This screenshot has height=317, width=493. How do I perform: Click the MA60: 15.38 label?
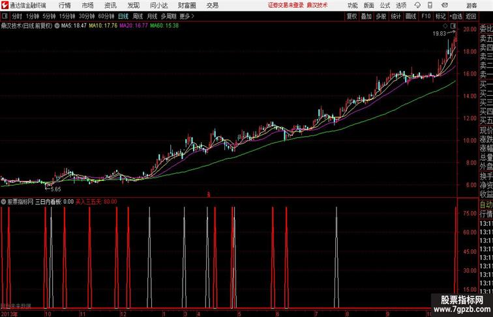tap(164, 26)
